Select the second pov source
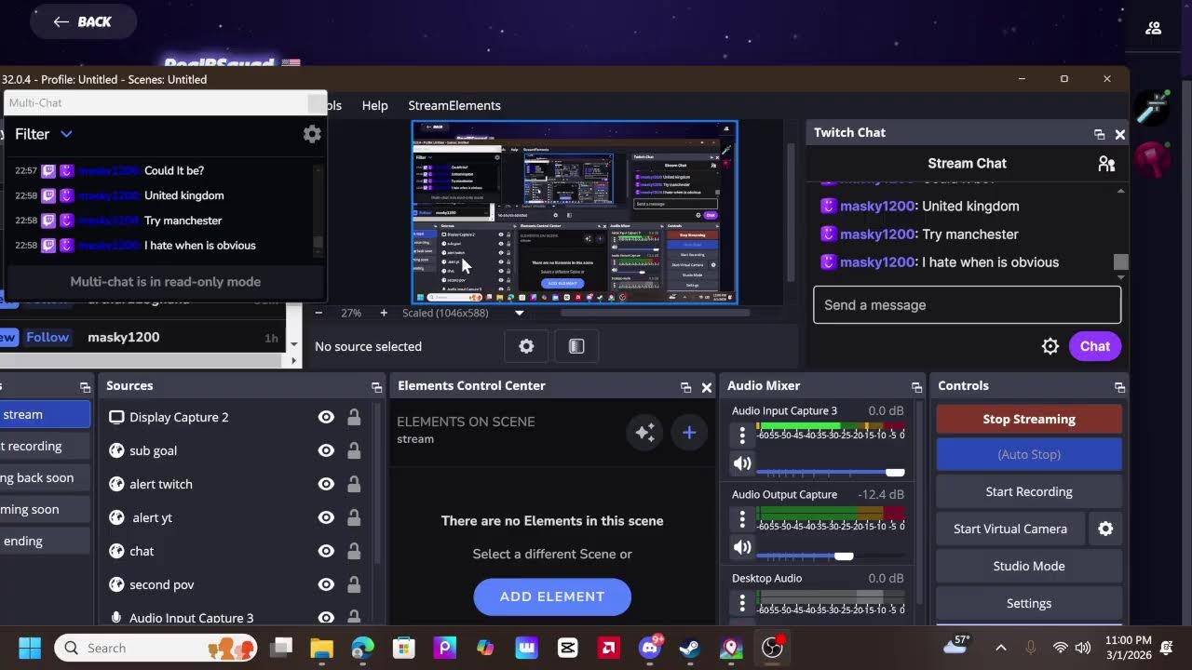The image size is (1192, 670). click(236, 584)
